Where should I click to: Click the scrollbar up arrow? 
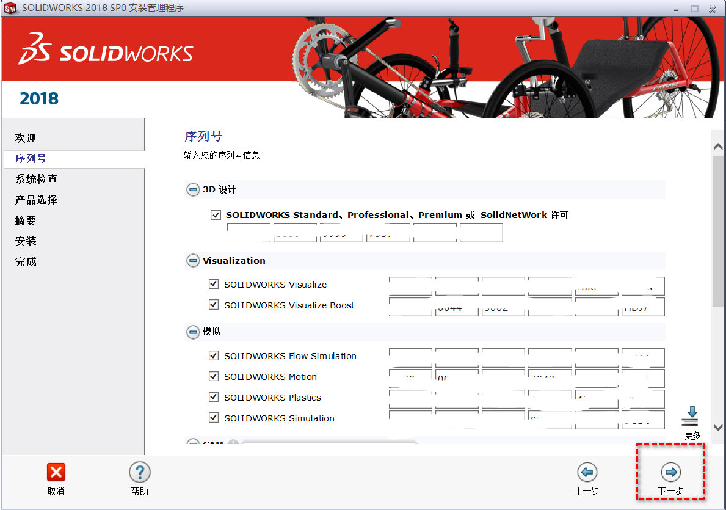(x=718, y=147)
